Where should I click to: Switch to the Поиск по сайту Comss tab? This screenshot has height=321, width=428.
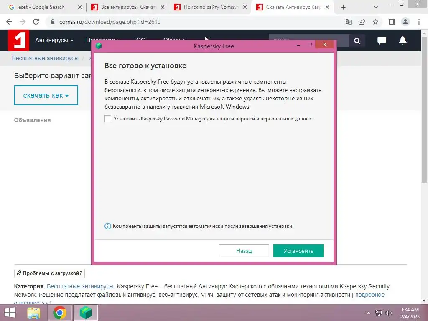click(211, 7)
